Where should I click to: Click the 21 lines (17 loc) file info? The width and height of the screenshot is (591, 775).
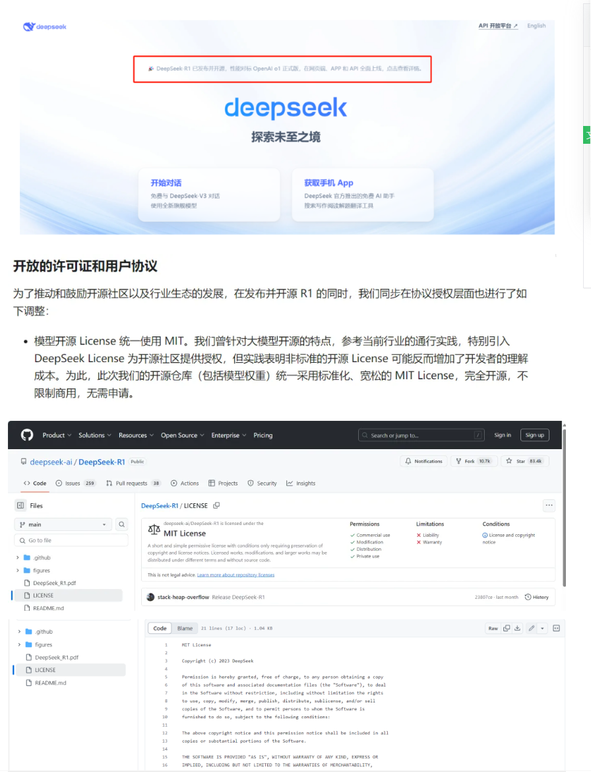pyautogui.click(x=237, y=628)
